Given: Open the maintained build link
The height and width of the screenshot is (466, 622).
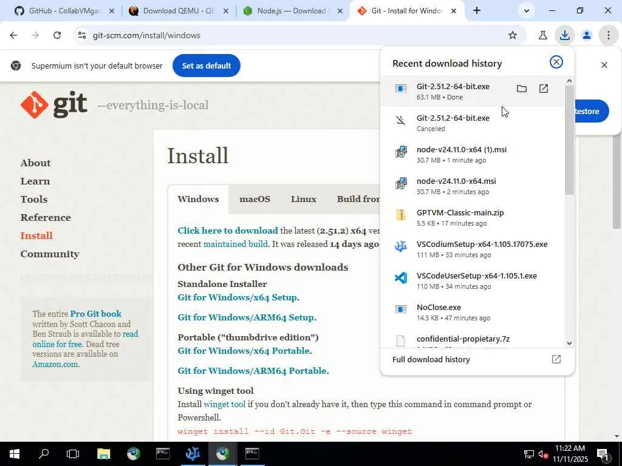Looking at the screenshot, I should tap(235, 244).
